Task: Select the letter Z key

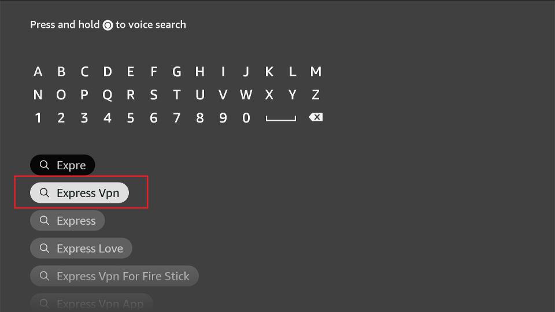Action: 316,95
